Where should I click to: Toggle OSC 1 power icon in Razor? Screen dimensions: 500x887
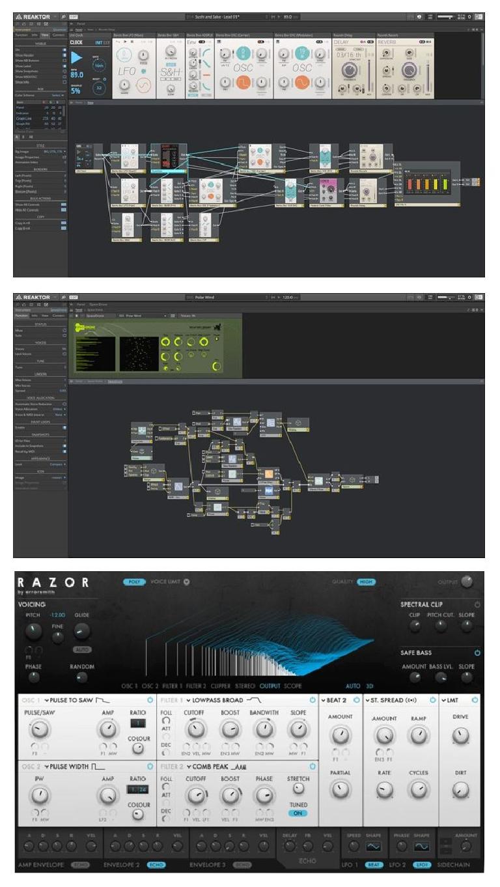click(x=150, y=700)
